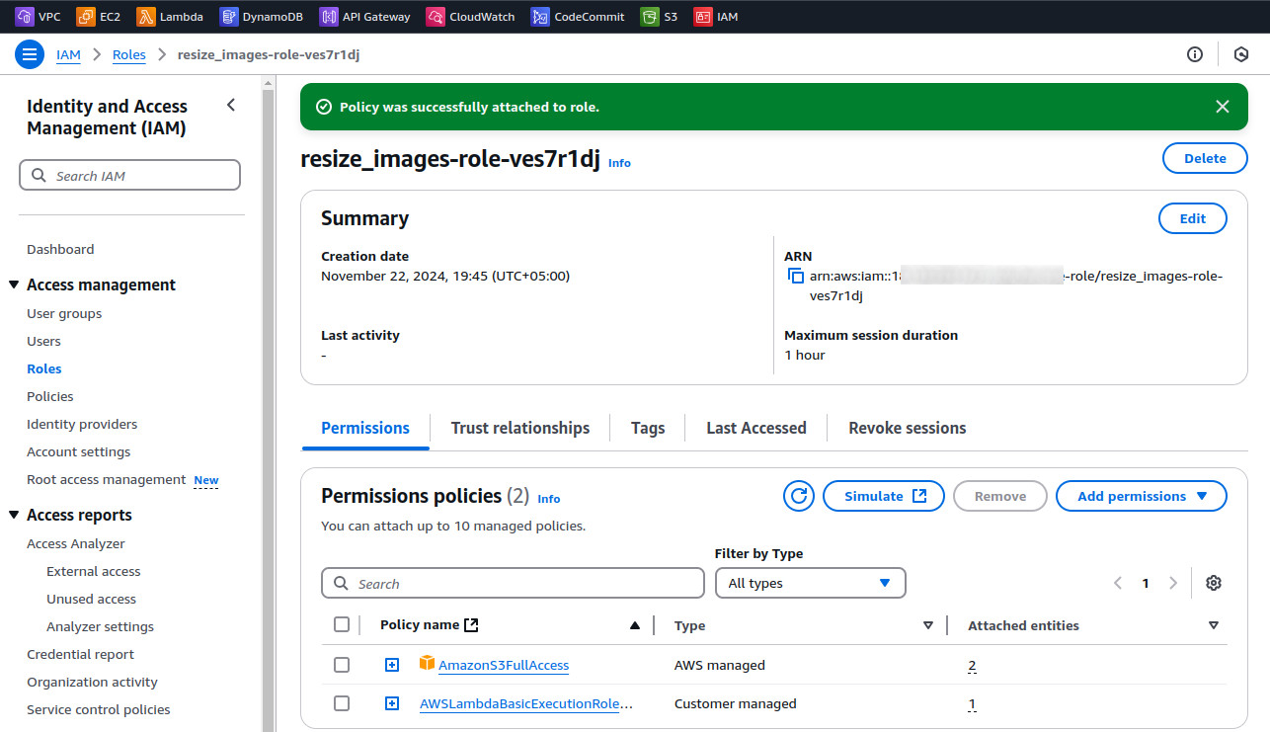The width and height of the screenshot is (1270, 732).
Task: Open the IAM service shortcut in top bar
Action: [716, 16]
